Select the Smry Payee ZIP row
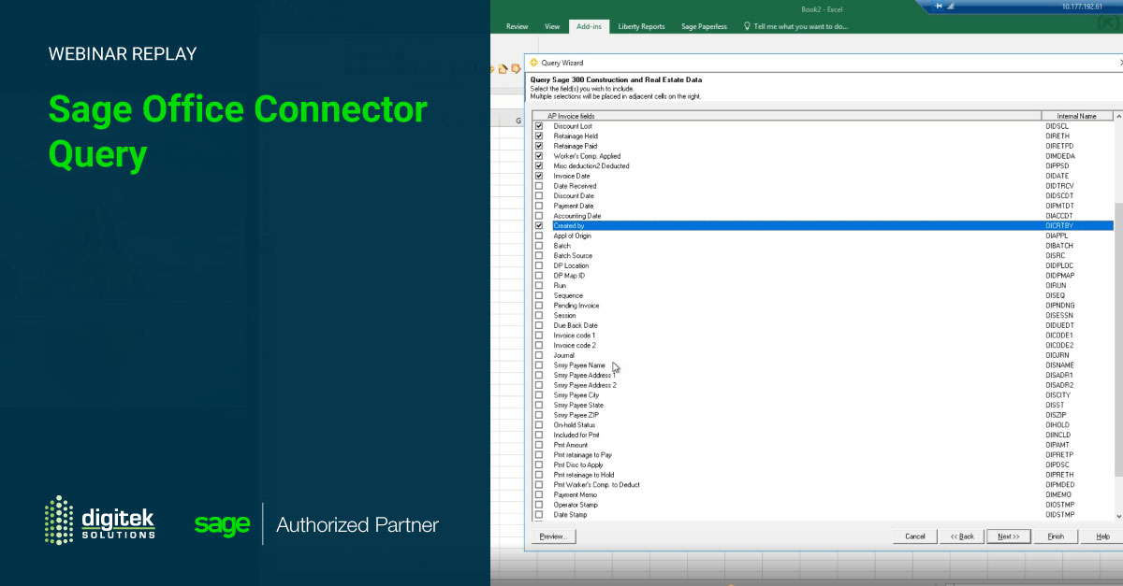Image resolution: width=1123 pixels, height=586 pixels. point(824,415)
